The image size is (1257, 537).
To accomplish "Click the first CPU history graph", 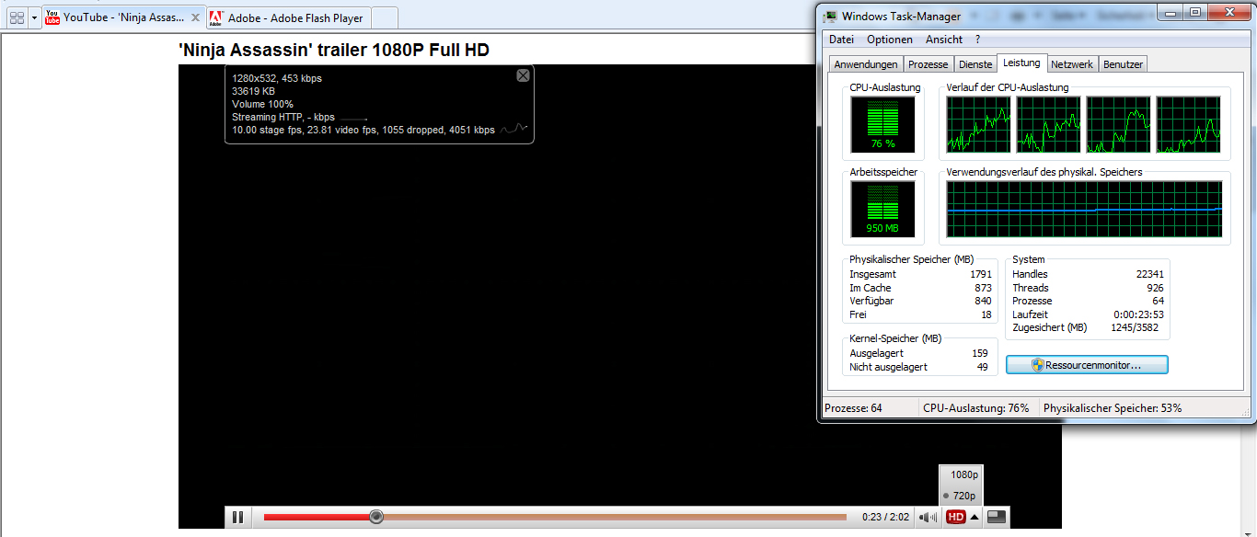I will point(979,124).
